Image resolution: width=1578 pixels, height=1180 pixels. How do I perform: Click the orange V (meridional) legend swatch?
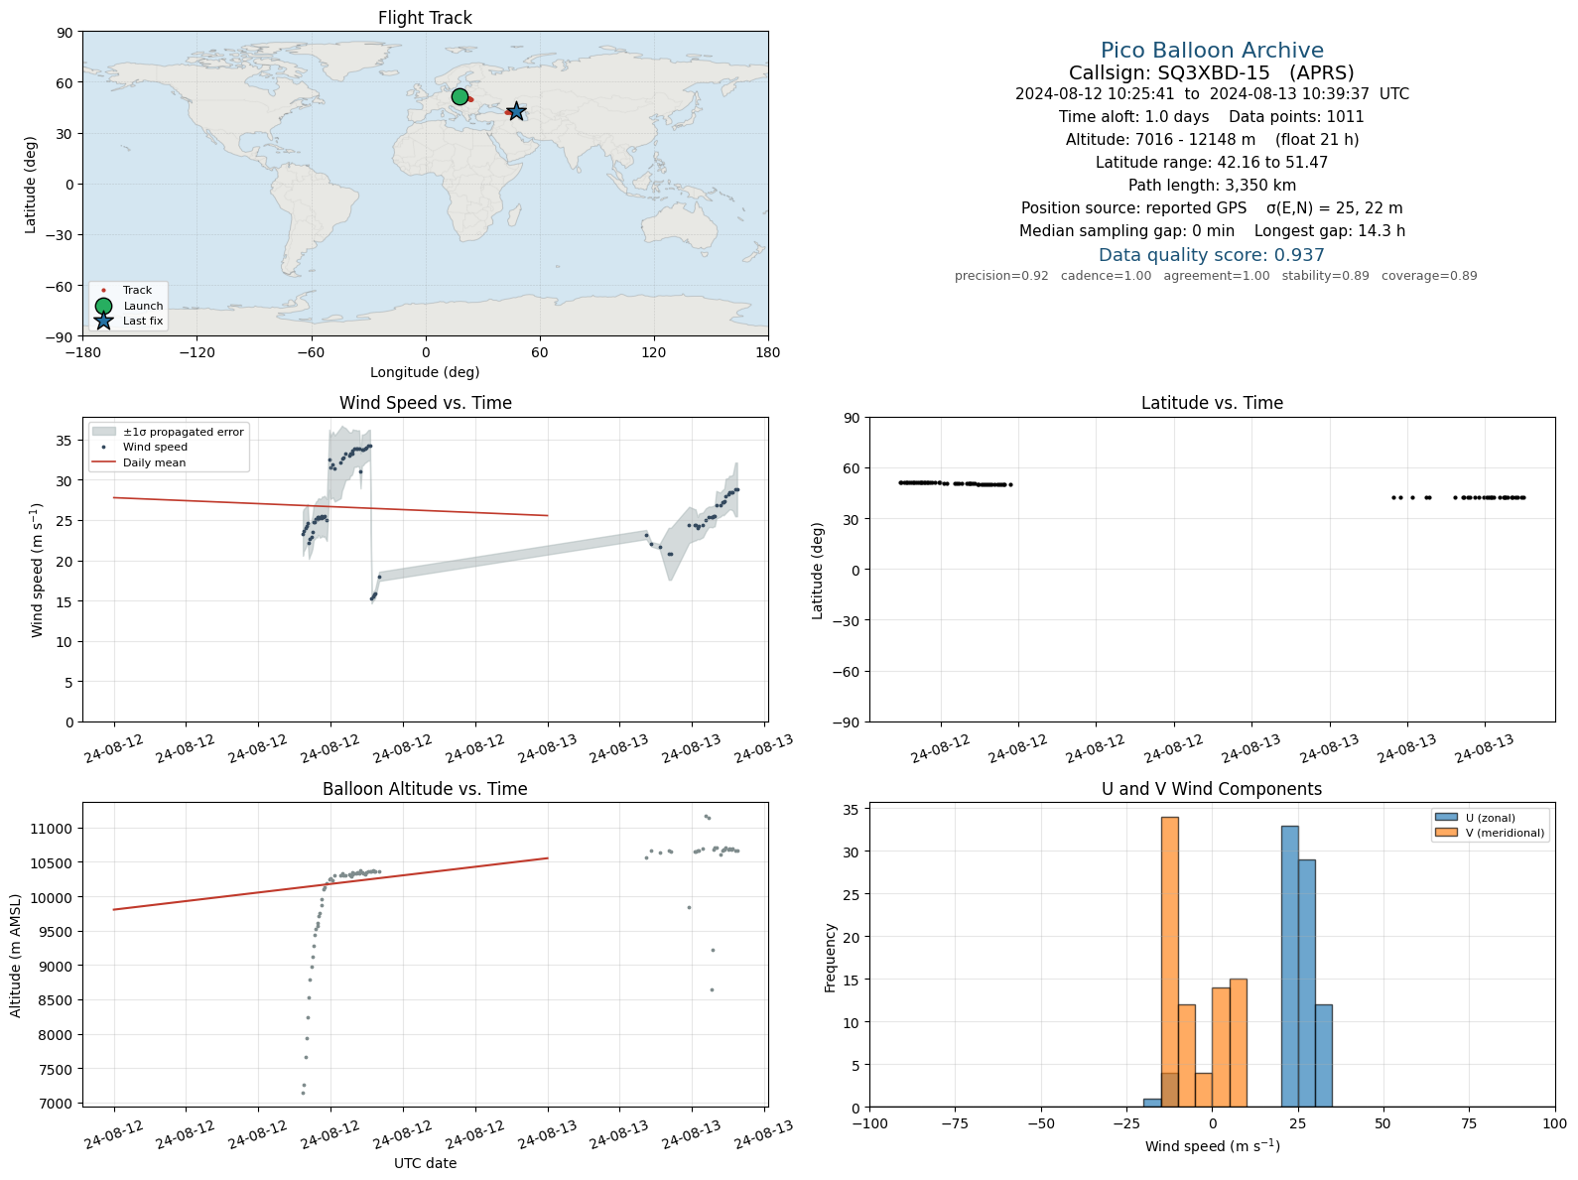coord(1446,833)
